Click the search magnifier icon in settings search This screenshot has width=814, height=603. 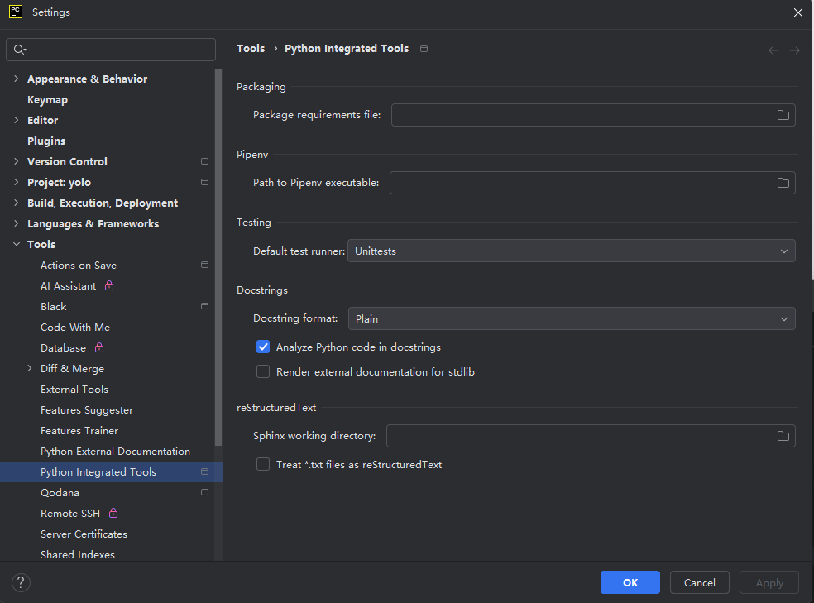19,50
